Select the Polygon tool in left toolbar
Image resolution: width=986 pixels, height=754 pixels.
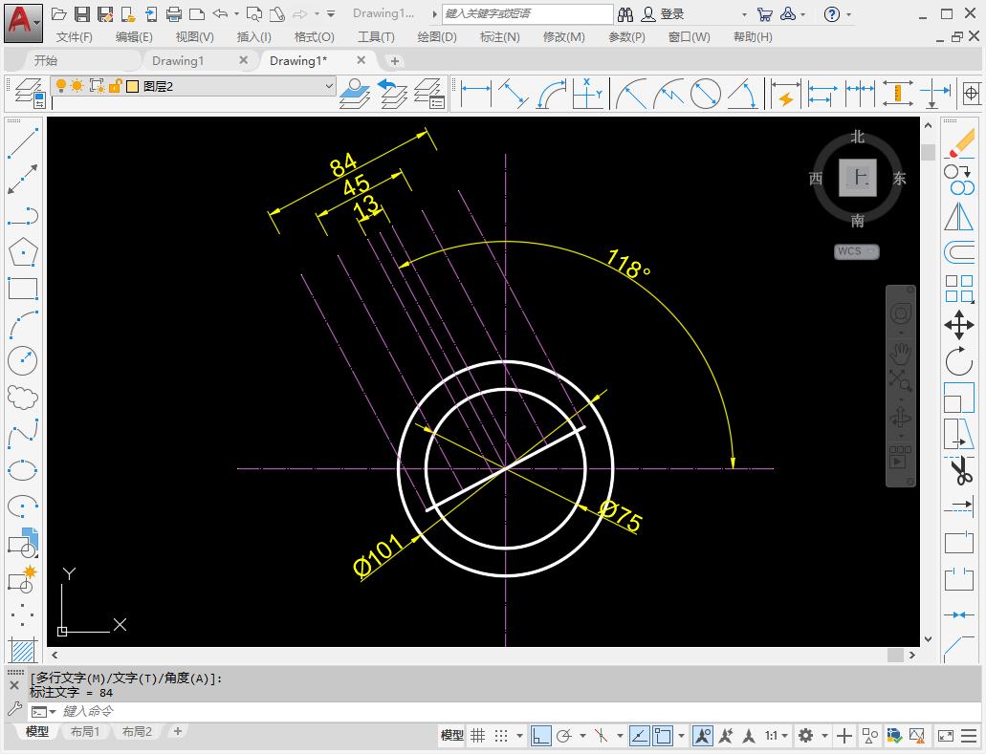(21, 251)
